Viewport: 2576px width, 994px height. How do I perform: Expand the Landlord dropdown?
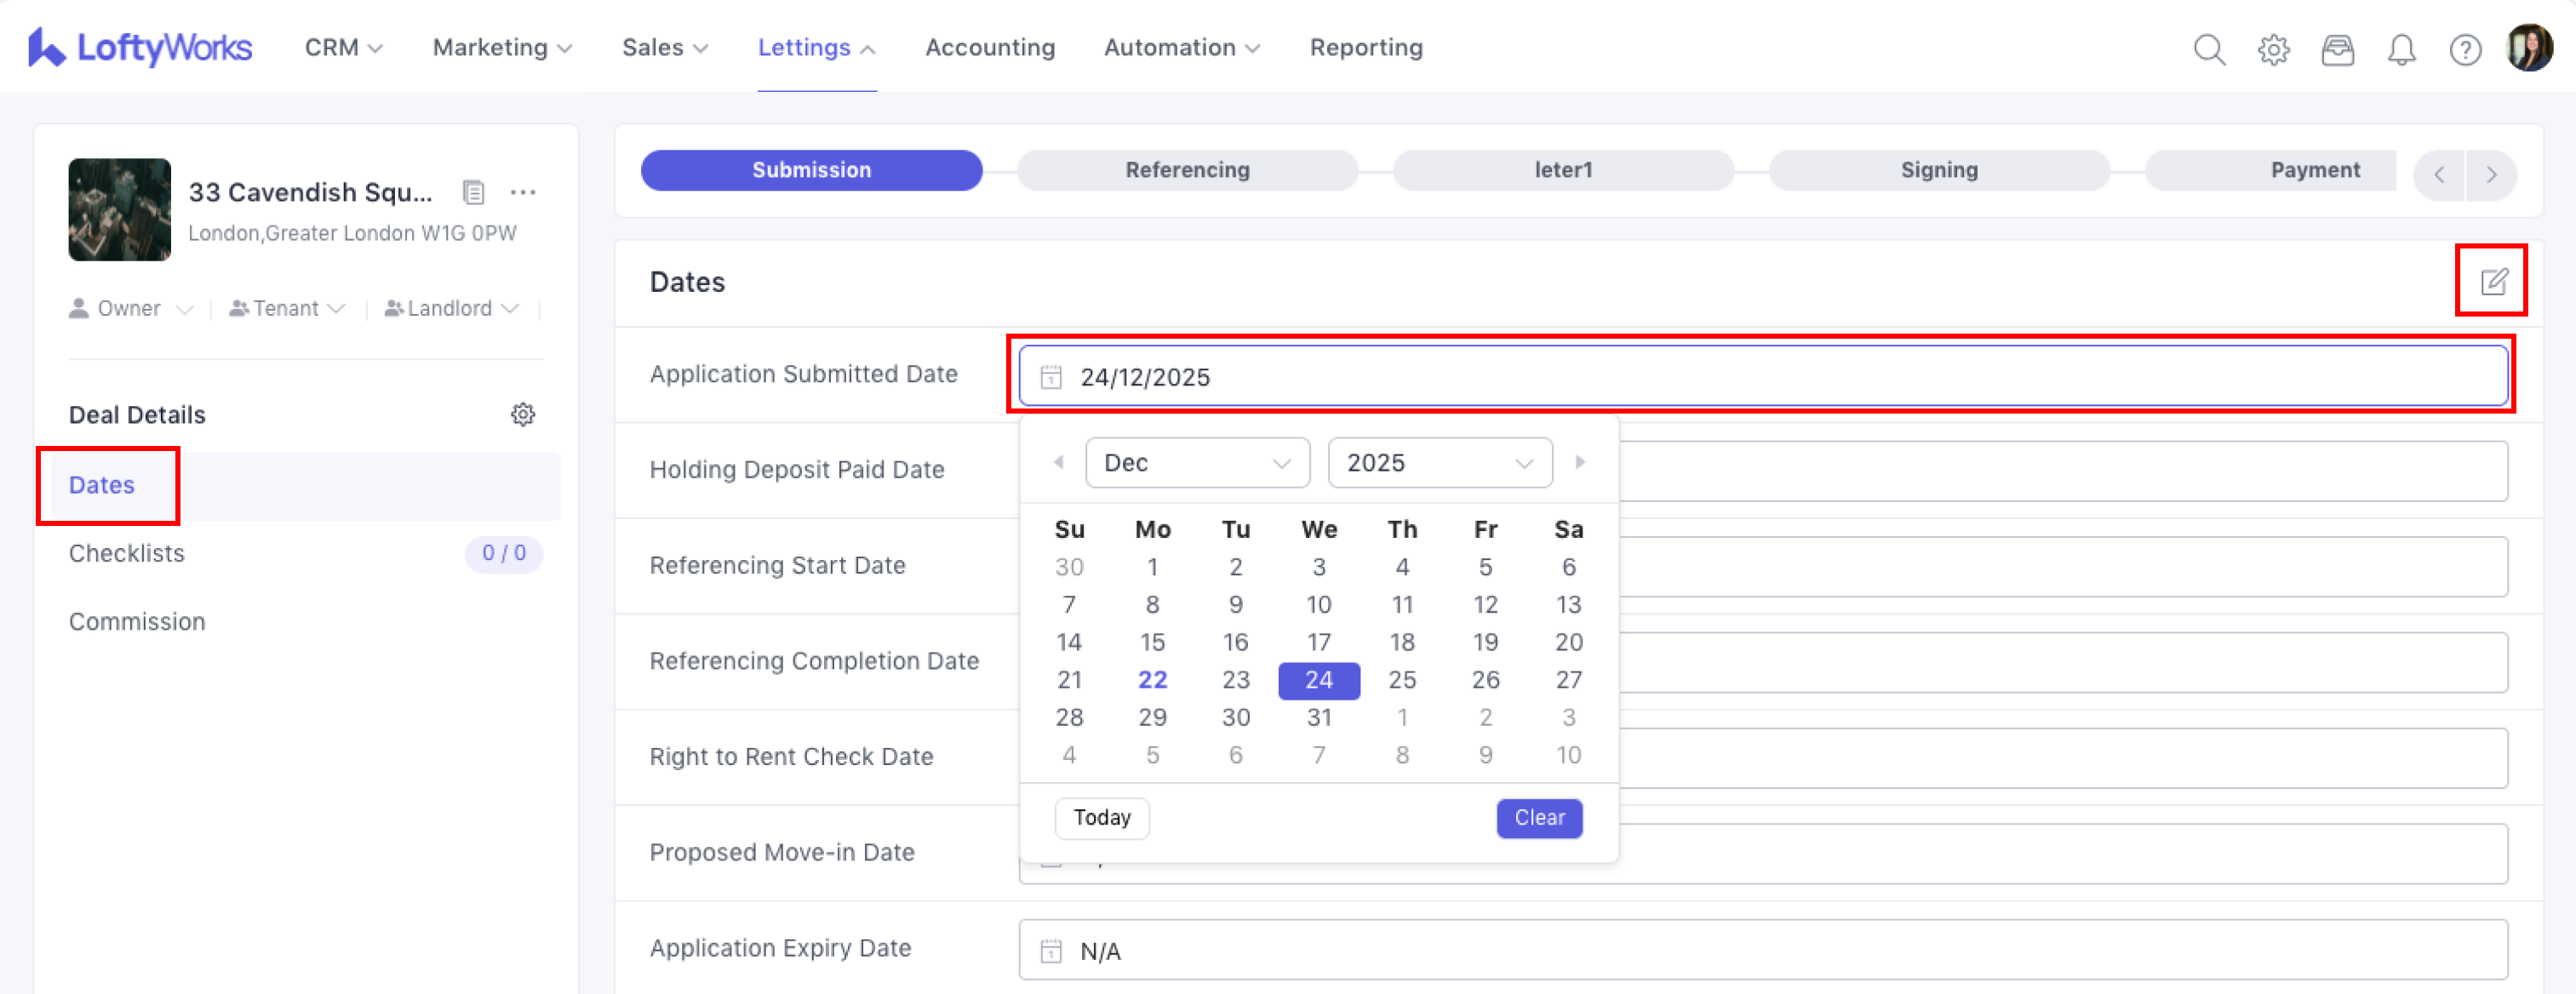point(452,309)
